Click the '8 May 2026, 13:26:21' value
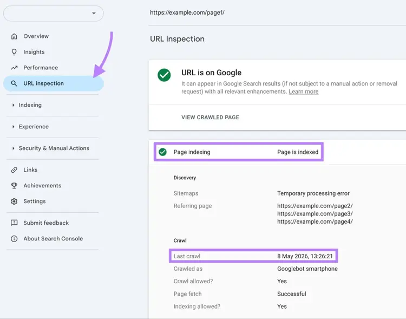The height and width of the screenshot is (319, 406). coord(305,256)
